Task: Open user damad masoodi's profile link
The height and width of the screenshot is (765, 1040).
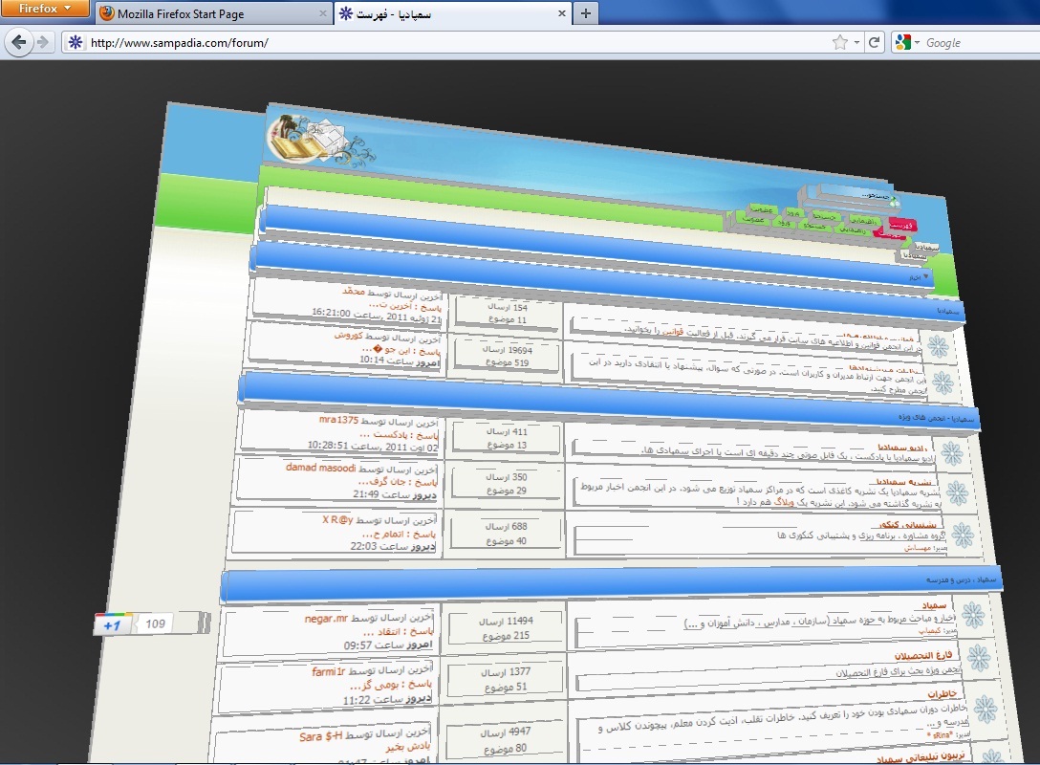Action: [320, 468]
